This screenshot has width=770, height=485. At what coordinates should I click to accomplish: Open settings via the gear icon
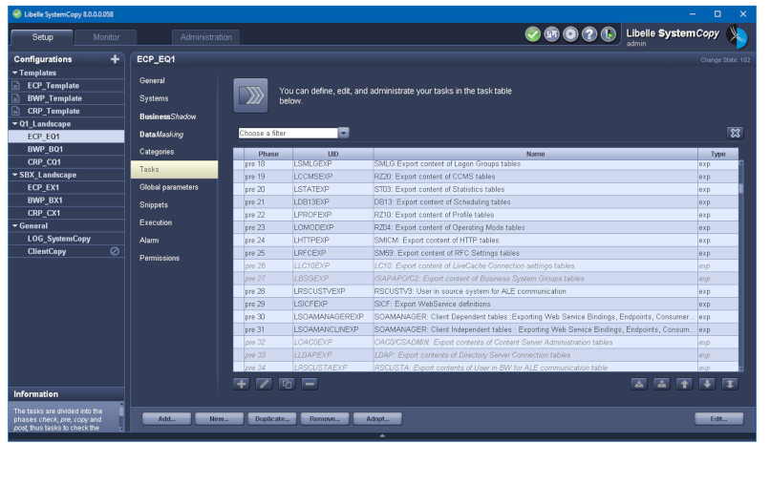click(x=570, y=34)
